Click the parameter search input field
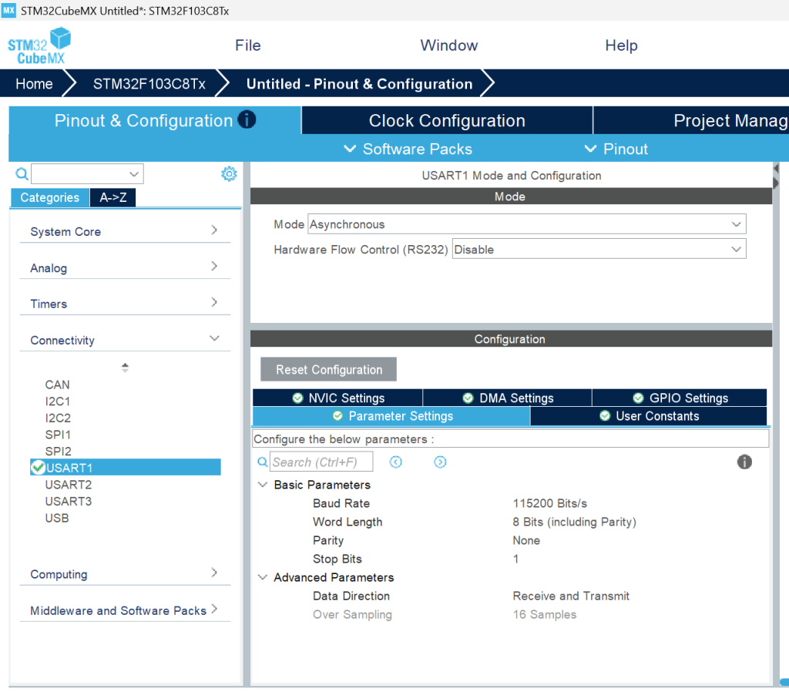 point(321,462)
